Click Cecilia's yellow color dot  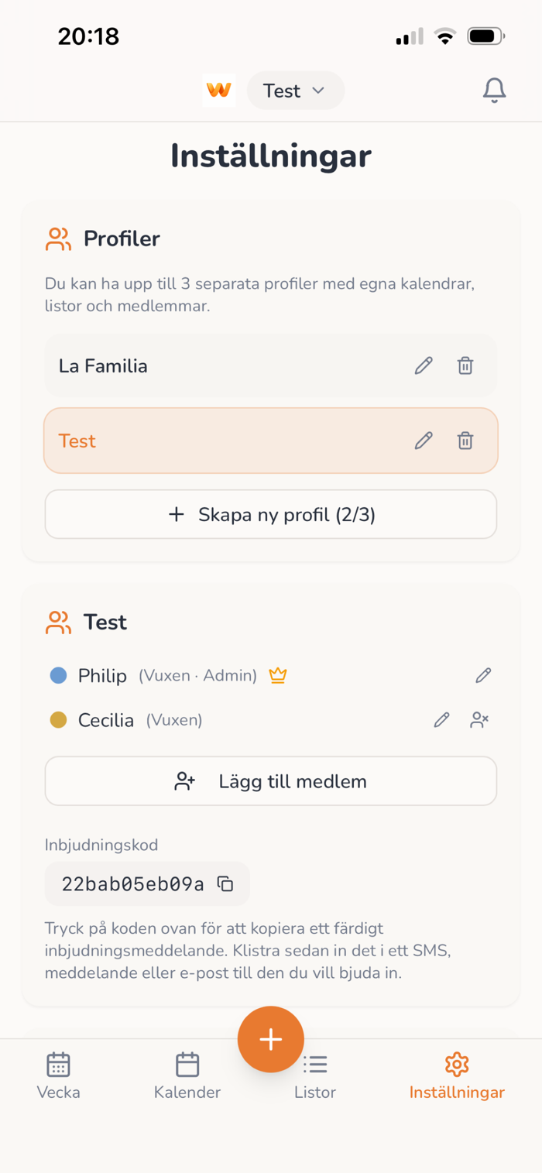click(x=58, y=720)
